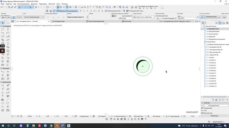Open Publisher Sets in Navigator
Viewport: 229px width, 128px height.
pos(227,23)
